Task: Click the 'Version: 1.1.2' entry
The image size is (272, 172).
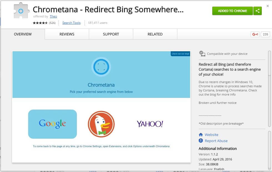Action: tap(208, 154)
